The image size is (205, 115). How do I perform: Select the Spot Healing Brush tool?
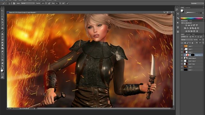2,28
